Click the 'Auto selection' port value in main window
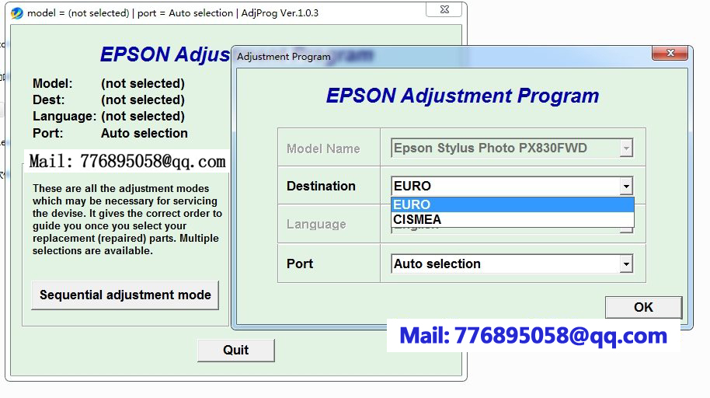 point(144,133)
